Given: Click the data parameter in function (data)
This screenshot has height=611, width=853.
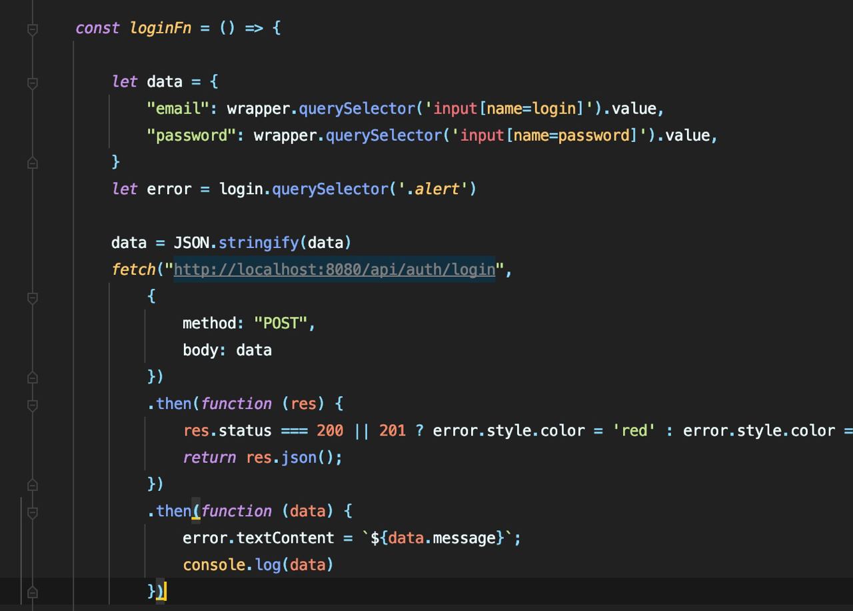Looking at the screenshot, I should (x=307, y=512).
